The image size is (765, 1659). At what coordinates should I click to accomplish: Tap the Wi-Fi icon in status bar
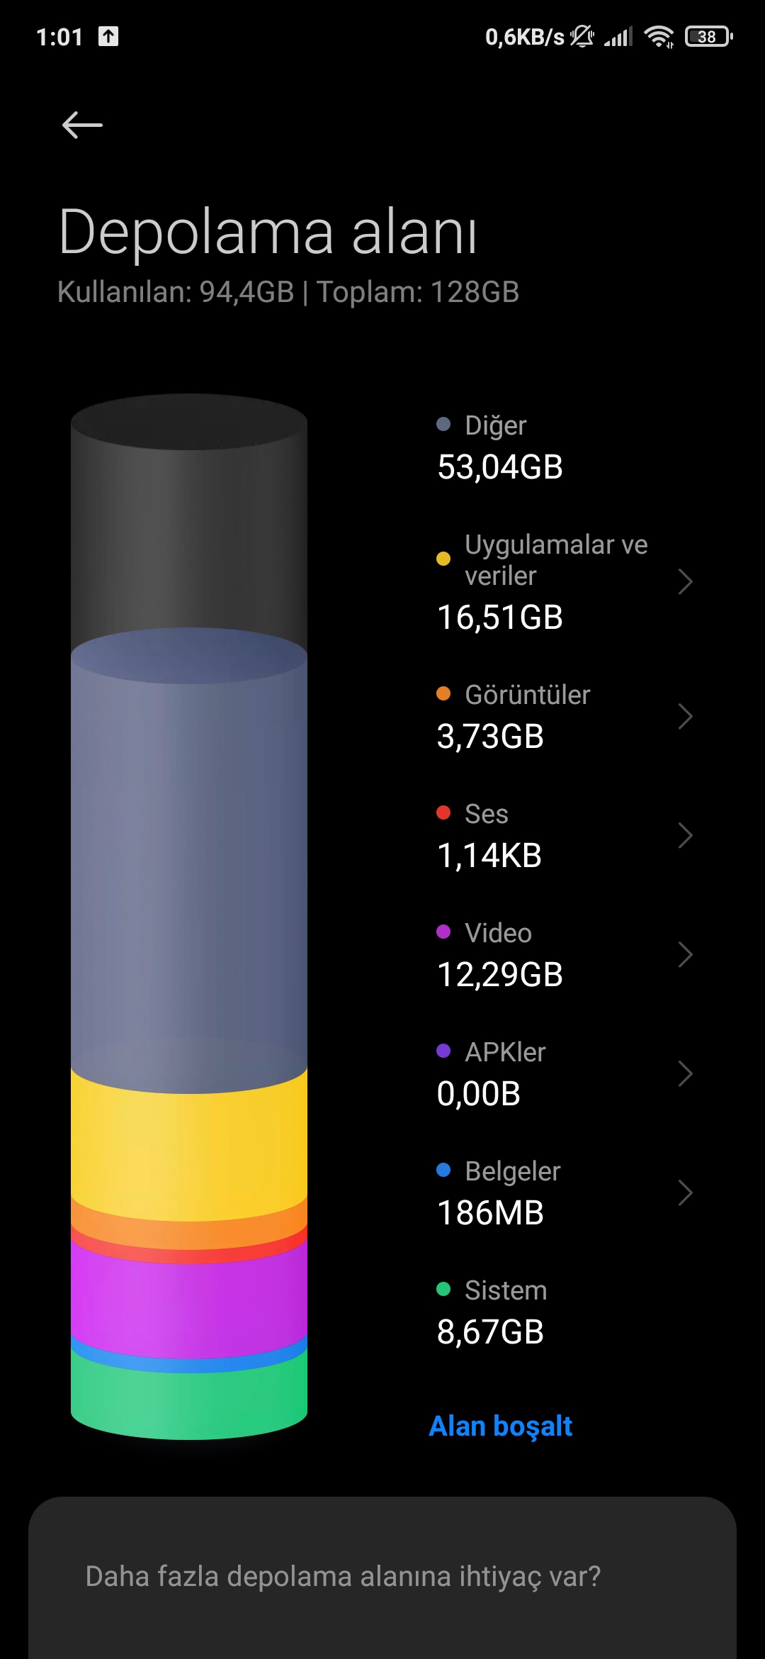point(659,36)
